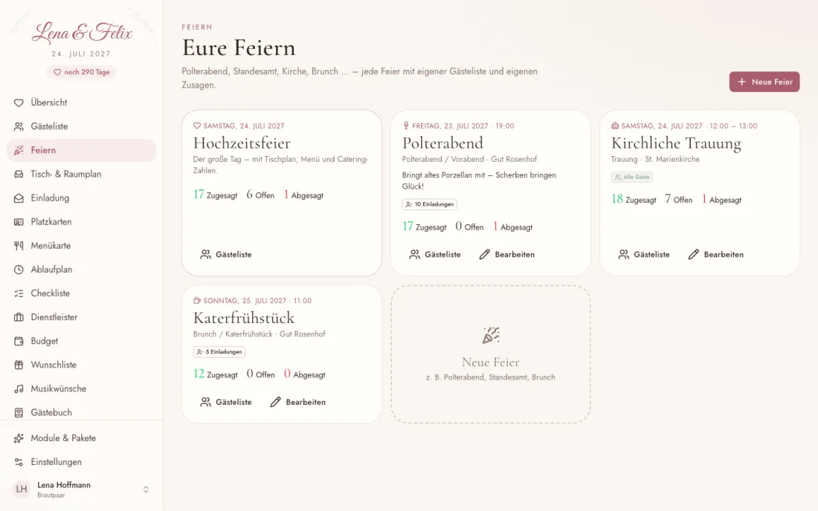The width and height of the screenshot is (818, 511).
Task: Click 'Sonntag, 25. Juli 2027 · 11:00' date
Action: 257,301
